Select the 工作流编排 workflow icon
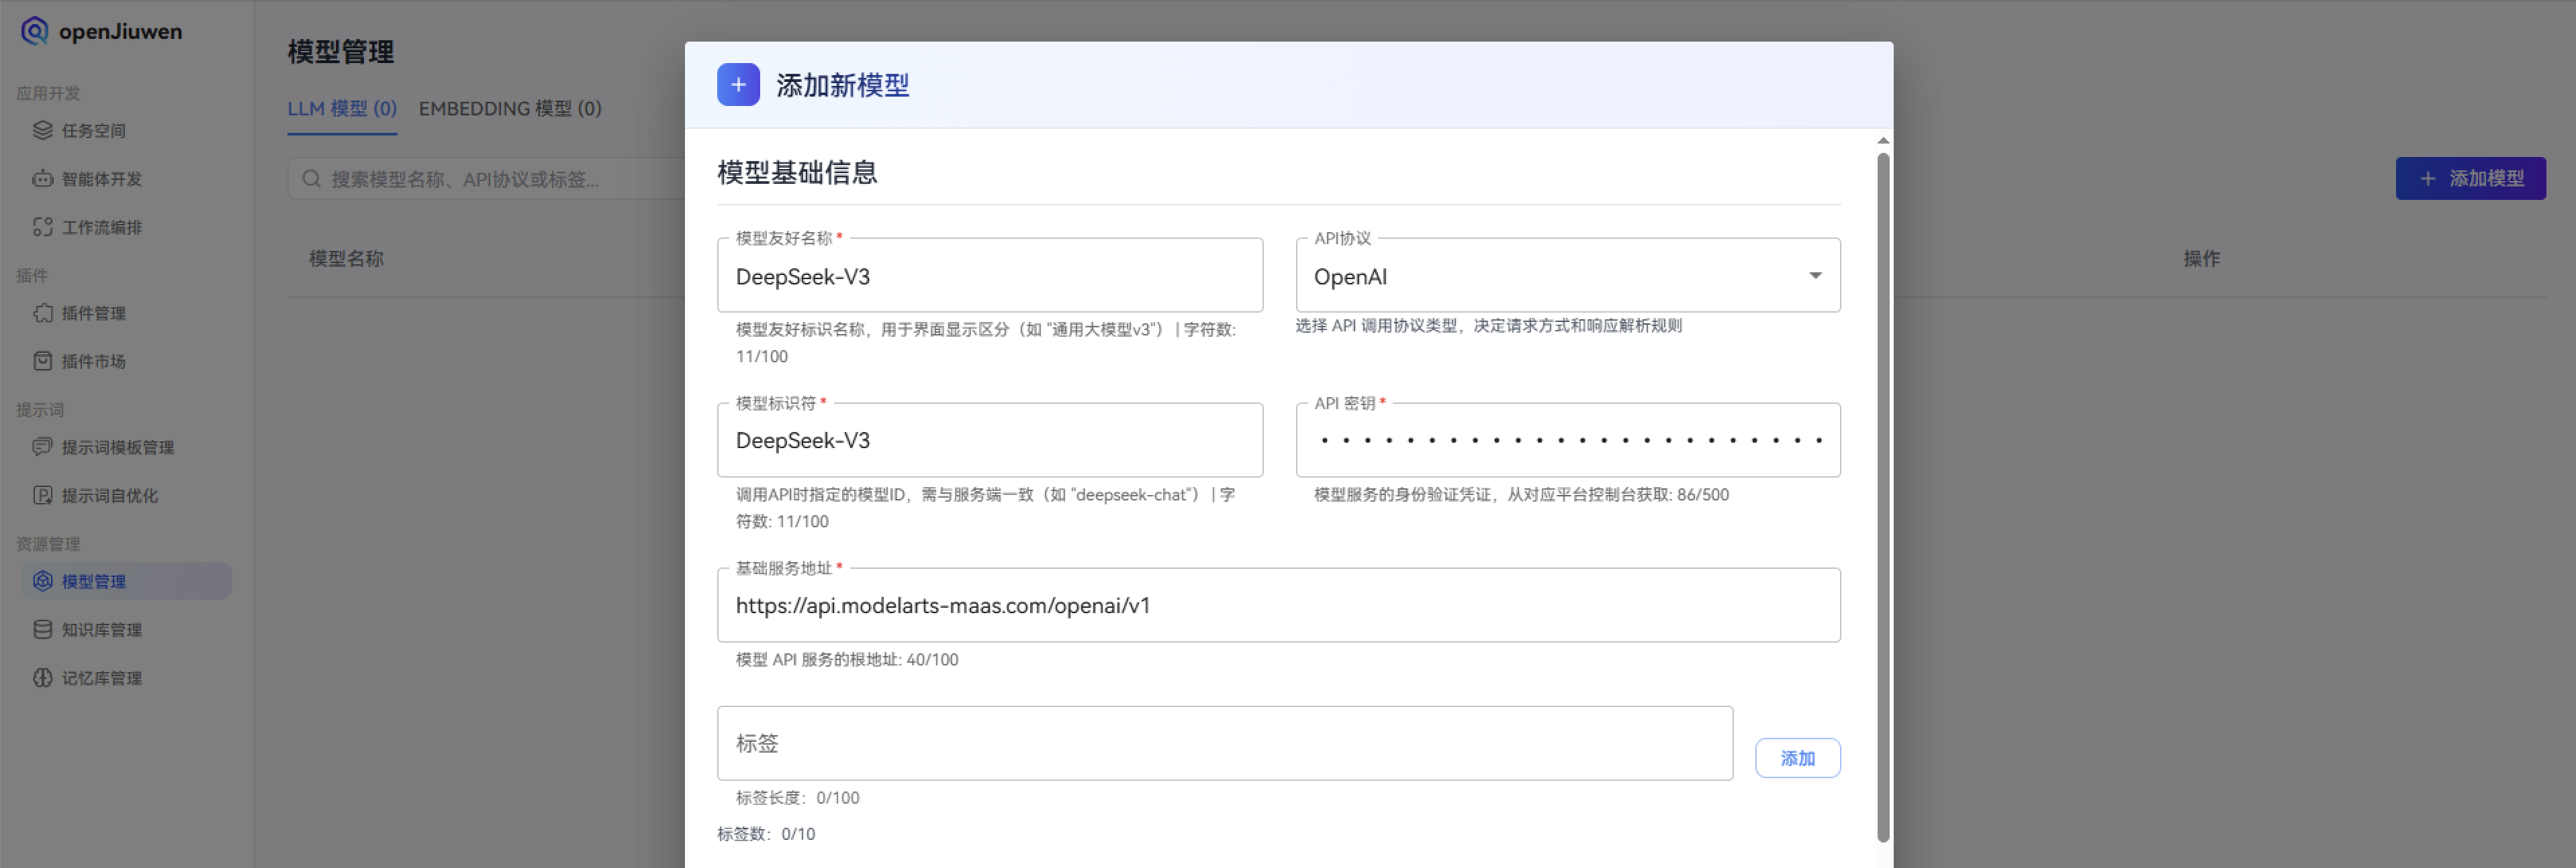Image resolution: width=2576 pixels, height=868 pixels. [42, 227]
